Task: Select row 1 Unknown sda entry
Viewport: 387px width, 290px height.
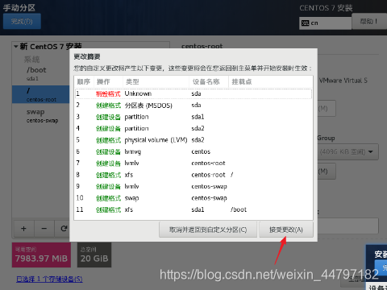Action: [193, 93]
